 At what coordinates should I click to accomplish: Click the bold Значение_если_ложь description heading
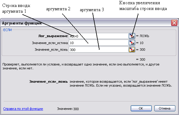coord(49,81)
